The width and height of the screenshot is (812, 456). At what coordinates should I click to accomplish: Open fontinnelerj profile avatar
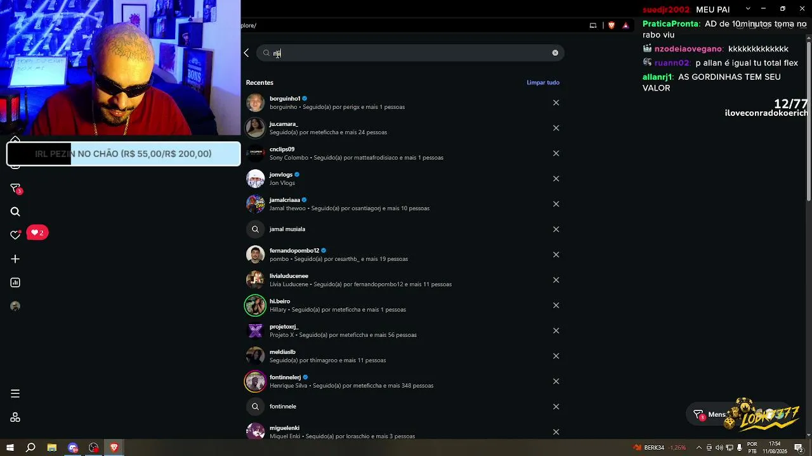tap(255, 381)
